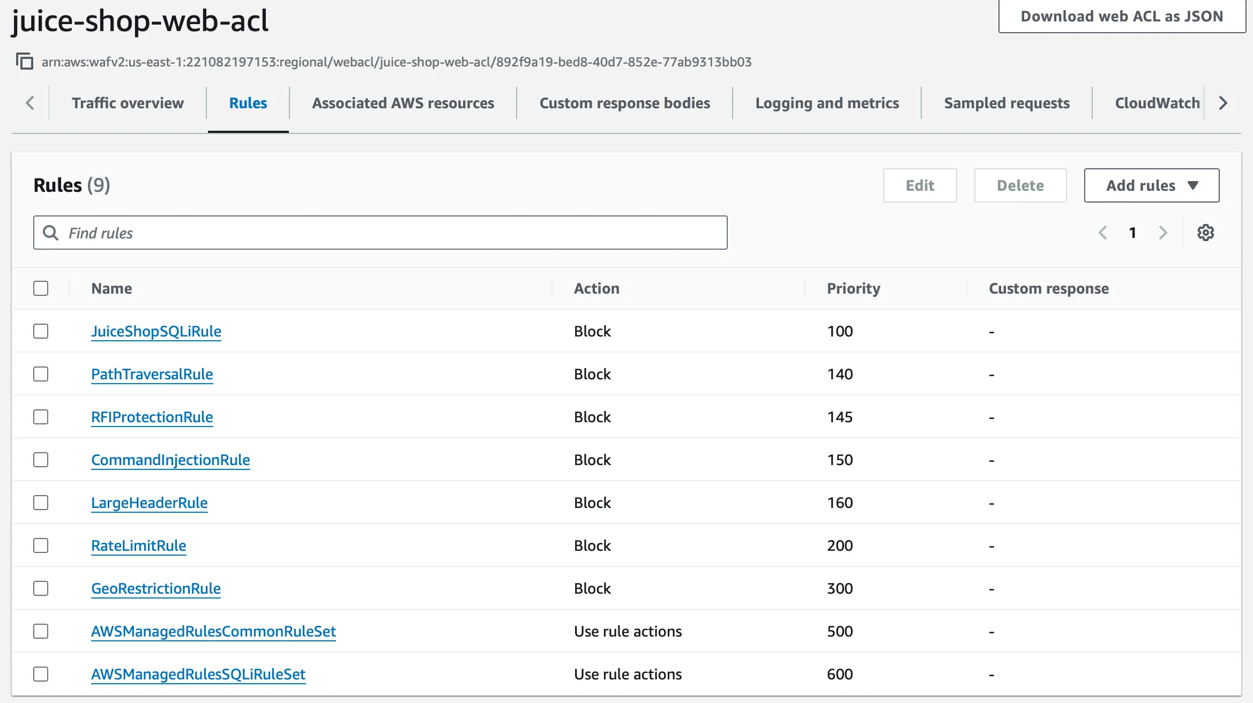The height and width of the screenshot is (703, 1253).
Task: Open the LargeHeaderRule link
Action: coord(149,503)
